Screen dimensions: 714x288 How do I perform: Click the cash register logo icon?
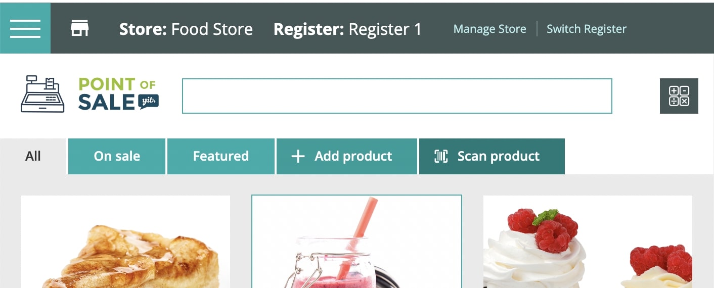pos(42,94)
